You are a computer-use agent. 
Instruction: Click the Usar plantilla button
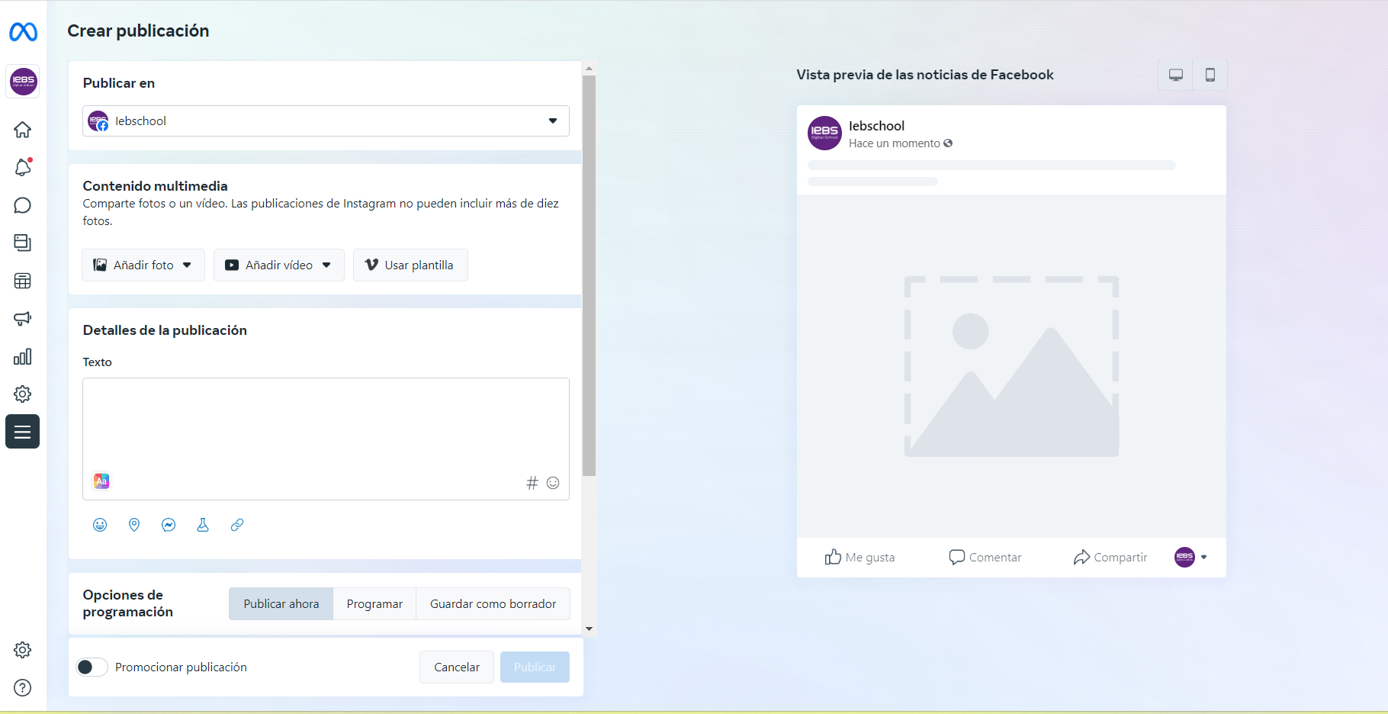(x=410, y=265)
